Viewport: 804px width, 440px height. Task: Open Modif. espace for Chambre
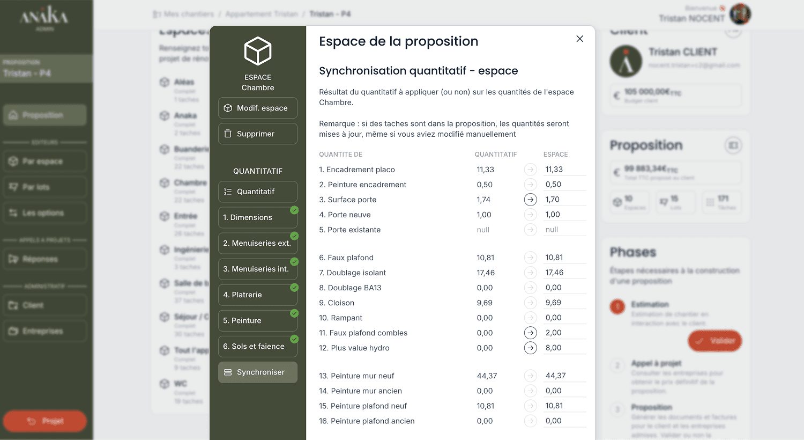click(x=258, y=108)
